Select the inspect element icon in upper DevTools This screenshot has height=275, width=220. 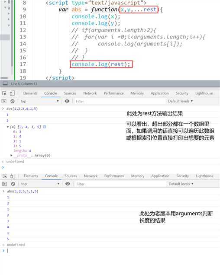(x=4, y=93)
